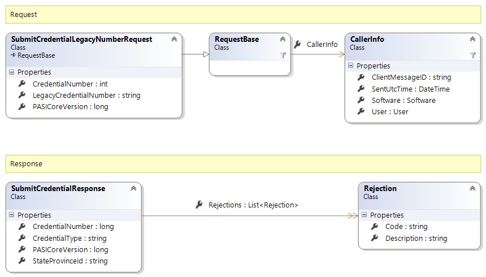Click wrench icon beside Code : string
The width and height of the screenshot is (486, 277).
point(375,227)
